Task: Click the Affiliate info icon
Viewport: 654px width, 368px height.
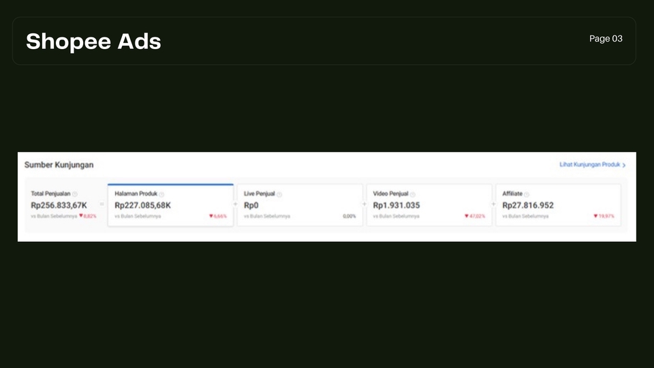Action: click(527, 194)
